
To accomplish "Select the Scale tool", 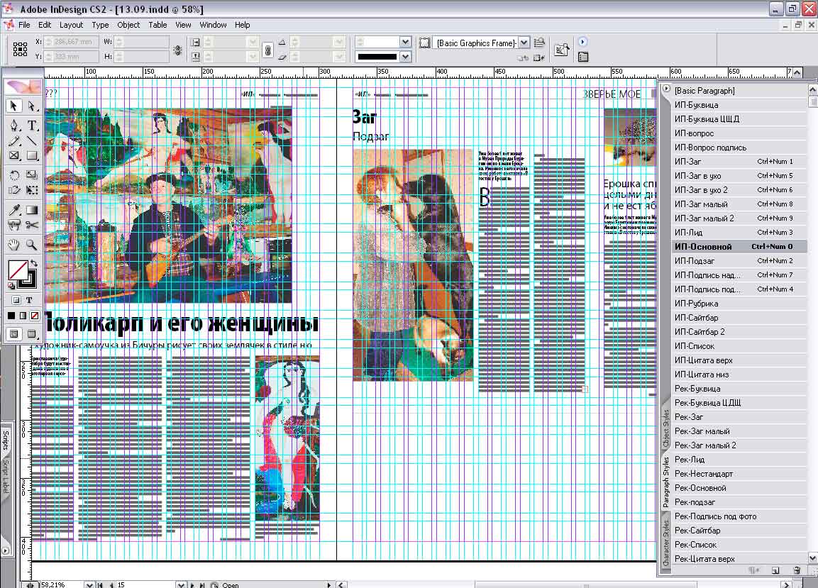I will tap(32, 174).
